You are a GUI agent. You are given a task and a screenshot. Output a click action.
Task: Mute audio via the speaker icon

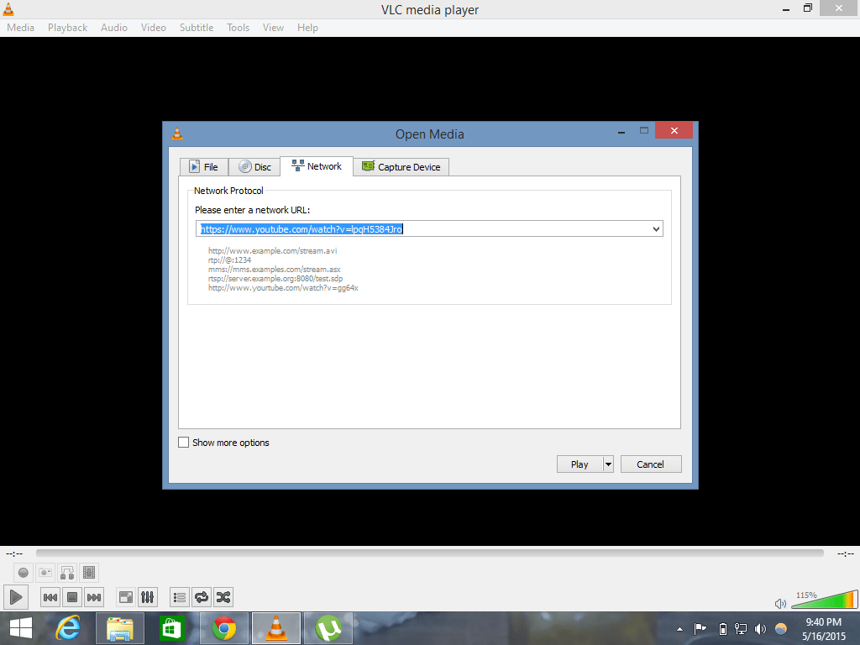pyautogui.click(x=780, y=604)
